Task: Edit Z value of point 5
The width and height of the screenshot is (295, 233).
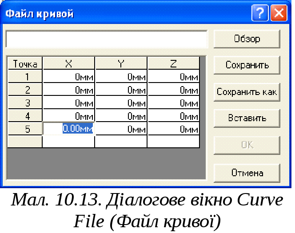Action: (173, 129)
